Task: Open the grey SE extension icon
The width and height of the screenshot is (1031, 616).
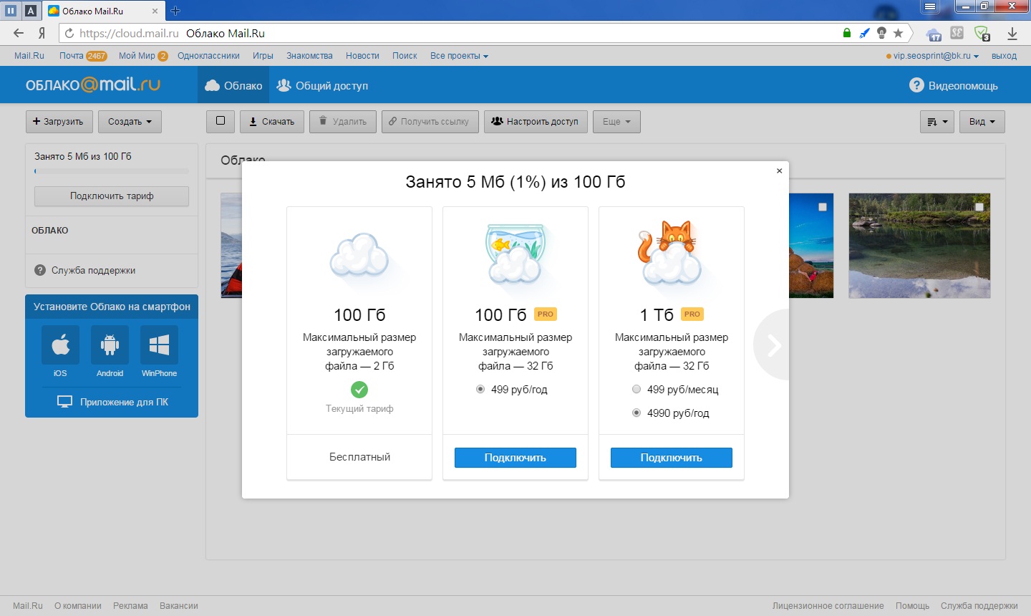Action: click(x=957, y=33)
